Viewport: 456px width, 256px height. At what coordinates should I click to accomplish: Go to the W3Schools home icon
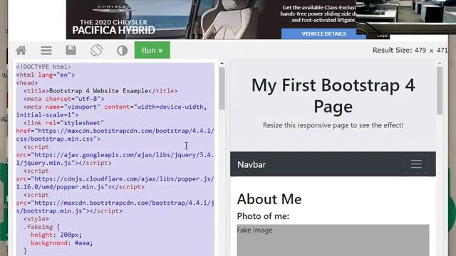tap(21, 50)
